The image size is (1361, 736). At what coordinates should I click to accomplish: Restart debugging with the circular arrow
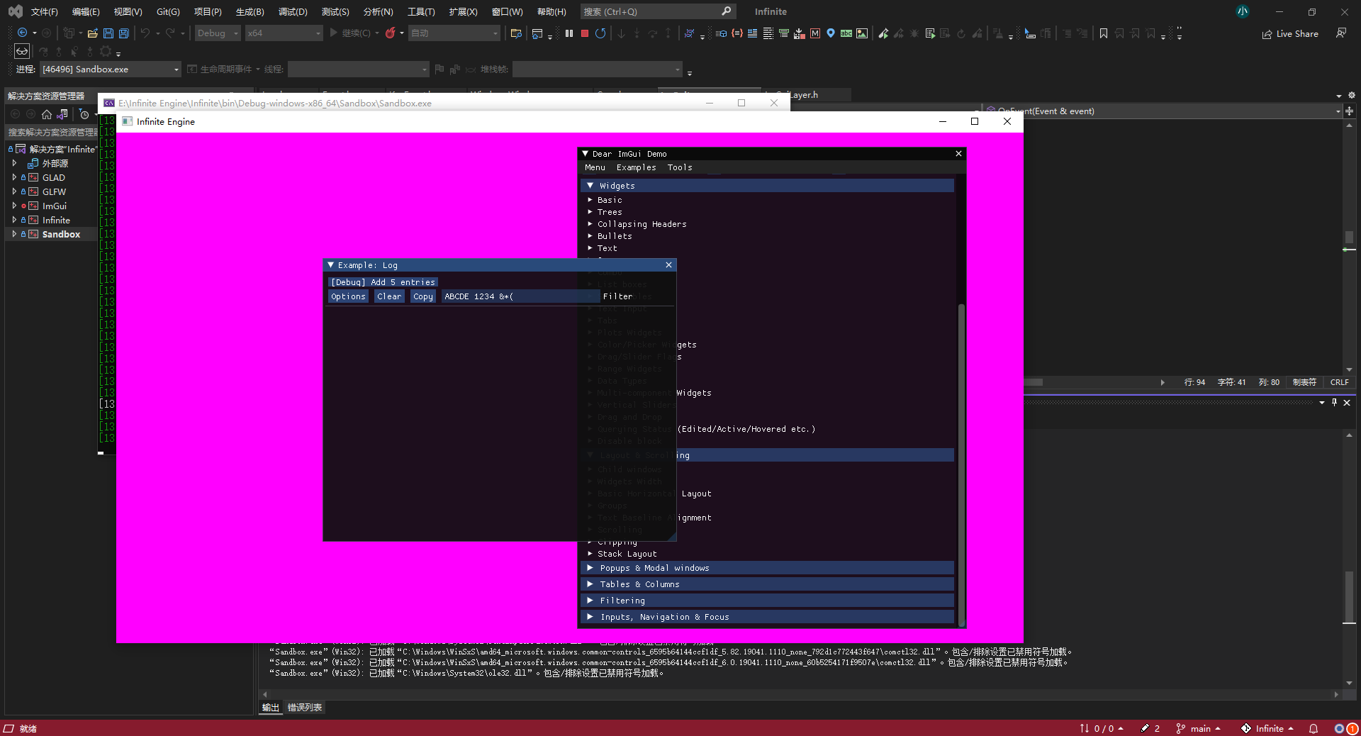(600, 33)
